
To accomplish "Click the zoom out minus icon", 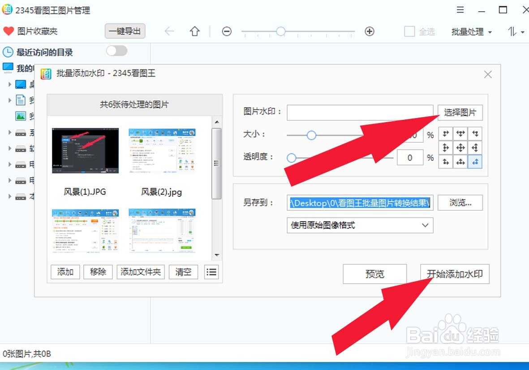I will point(227,31).
